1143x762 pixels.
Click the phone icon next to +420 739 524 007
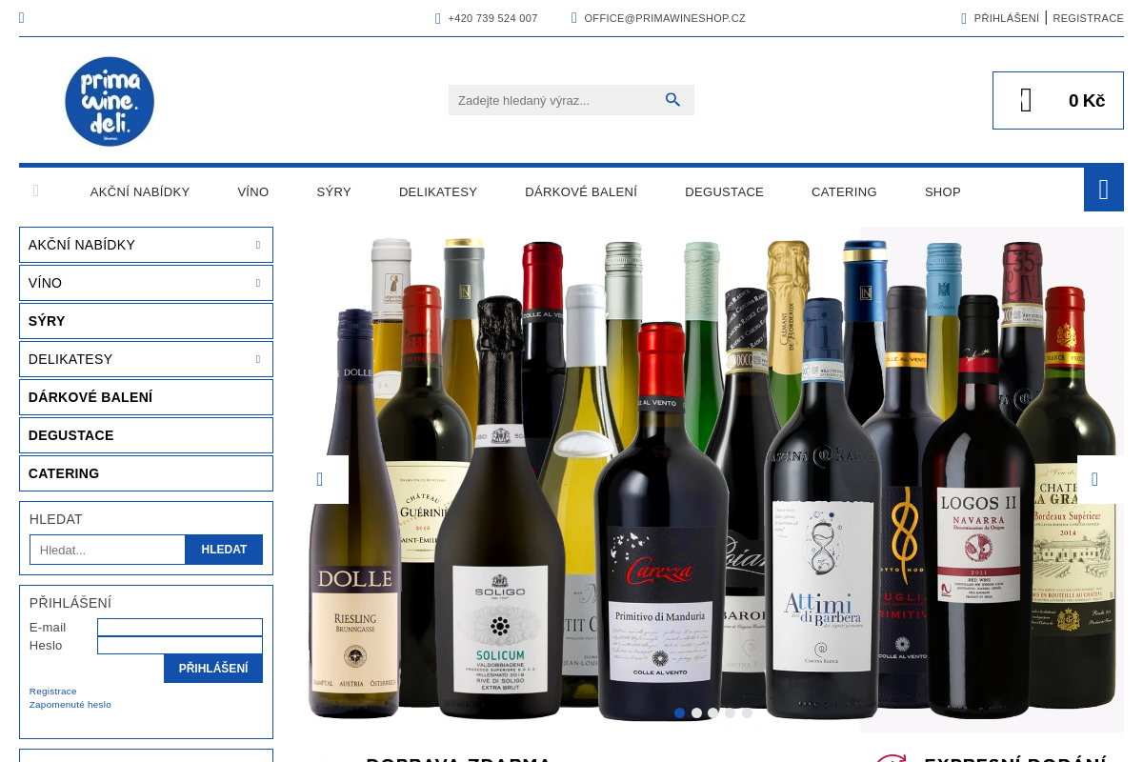click(438, 18)
